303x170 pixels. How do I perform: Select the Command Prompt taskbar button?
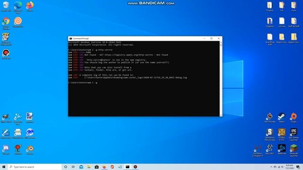tap(127, 167)
